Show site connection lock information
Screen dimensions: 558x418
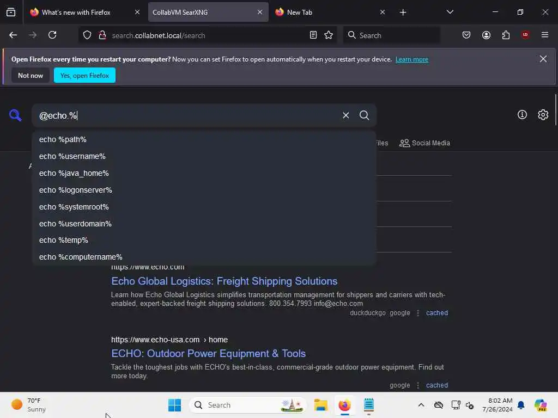(x=102, y=35)
